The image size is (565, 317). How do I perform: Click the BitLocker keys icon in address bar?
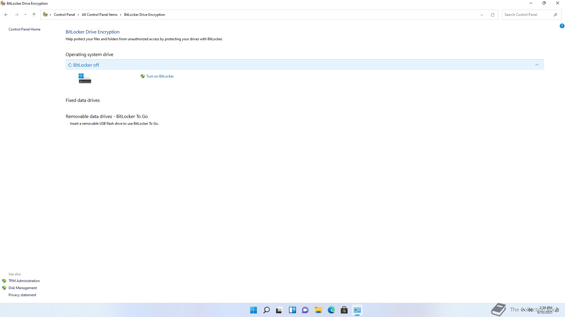[x=45, y=14]
